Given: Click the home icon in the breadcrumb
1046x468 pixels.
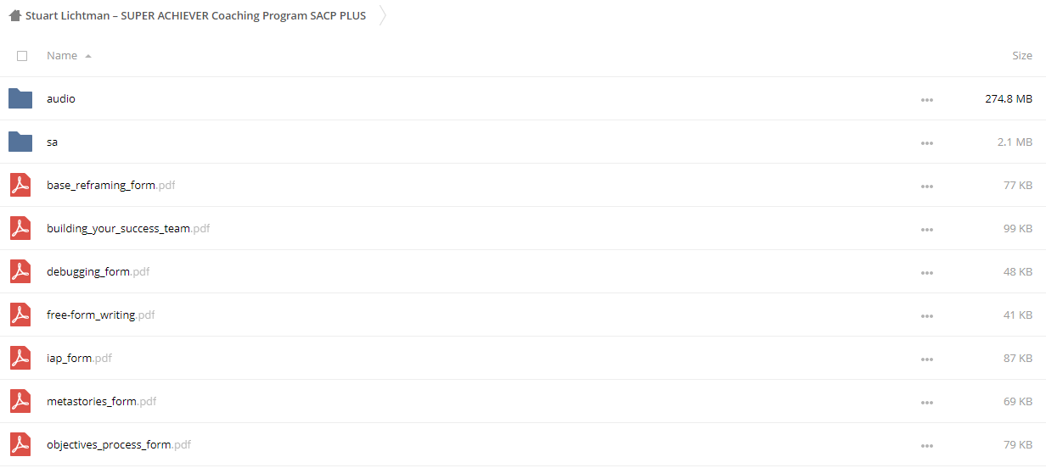Looking at the screenshot, I should point(14,15).
